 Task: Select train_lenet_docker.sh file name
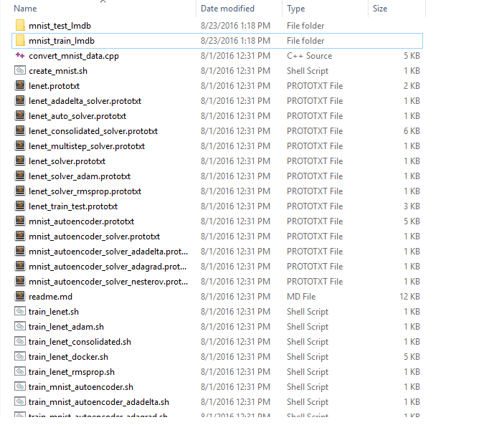point(68,357)
